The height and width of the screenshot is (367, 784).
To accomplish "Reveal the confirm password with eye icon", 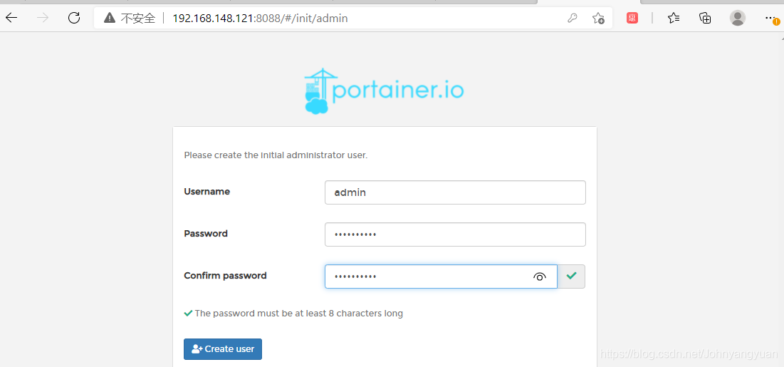I will coord(540,276).
